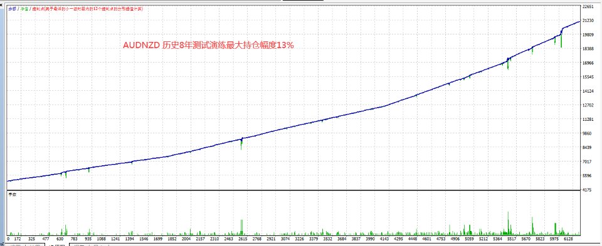The image size is (602, 246).
Task: Click the balance curve start near 5596
Action: (x=8, y=181)
